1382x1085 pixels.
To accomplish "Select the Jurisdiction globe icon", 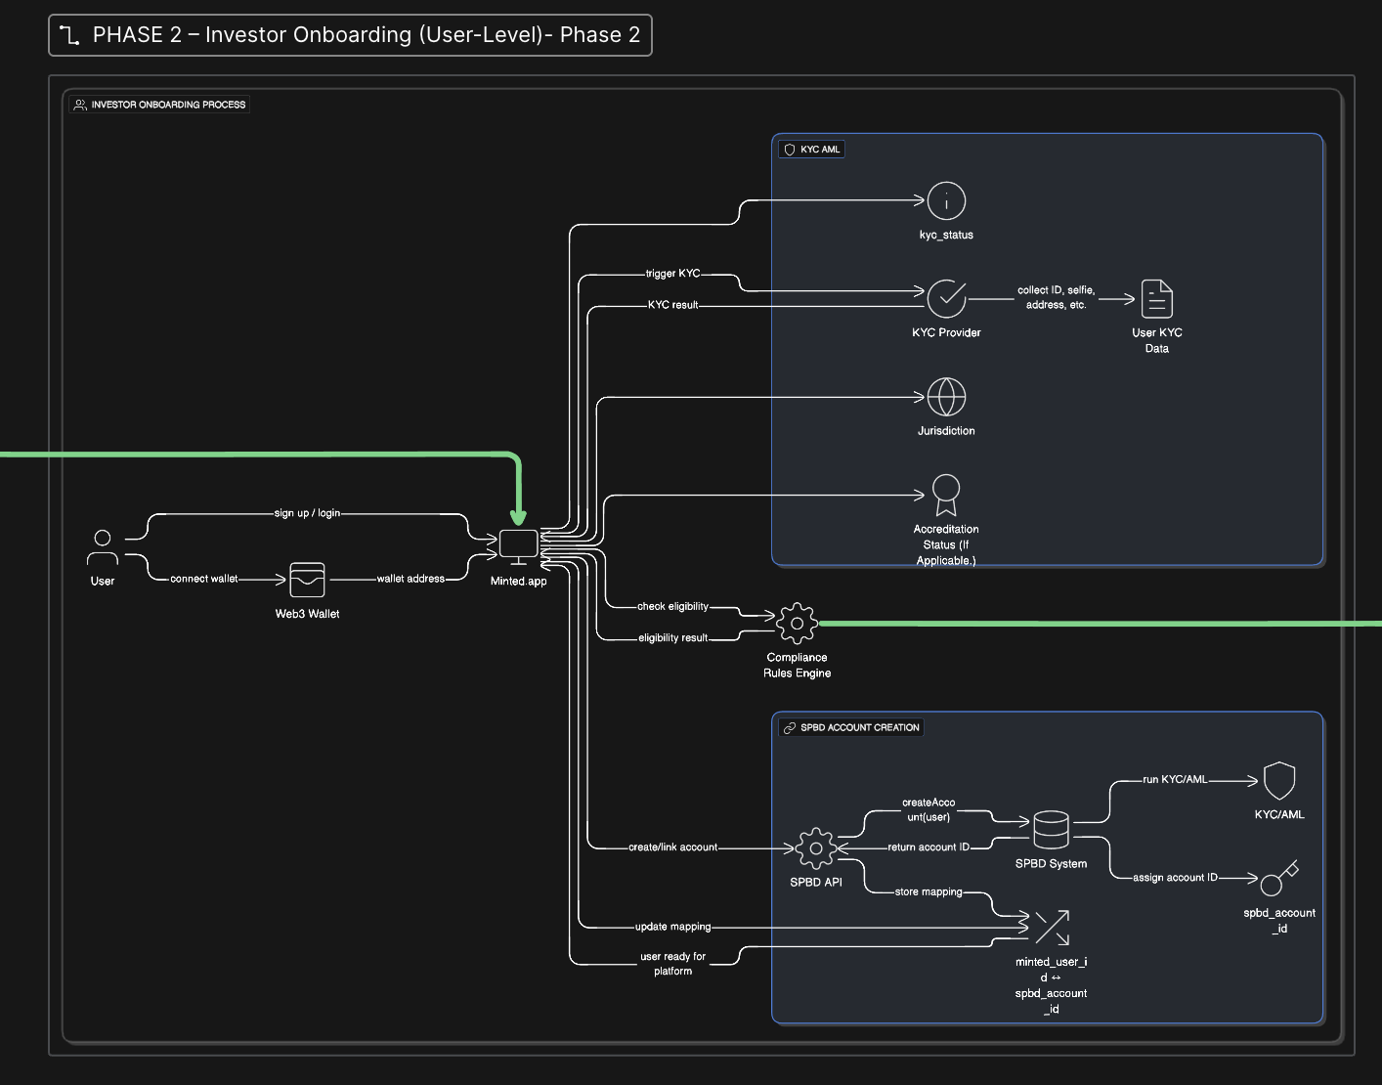I will click(x=946, y=397).
